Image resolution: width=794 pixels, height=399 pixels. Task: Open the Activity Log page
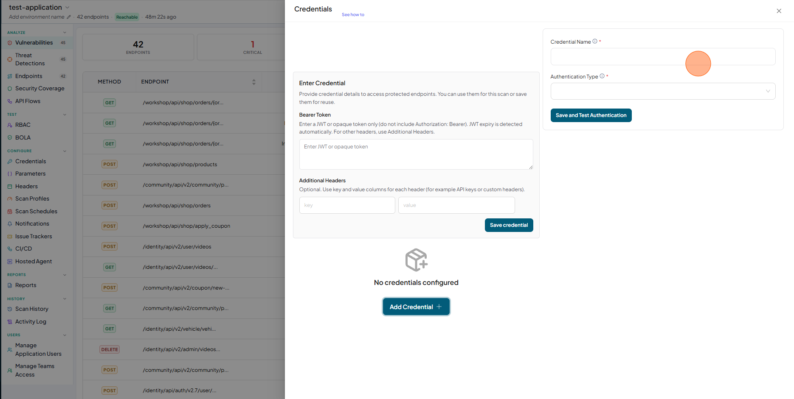click(x=31, y=322)
